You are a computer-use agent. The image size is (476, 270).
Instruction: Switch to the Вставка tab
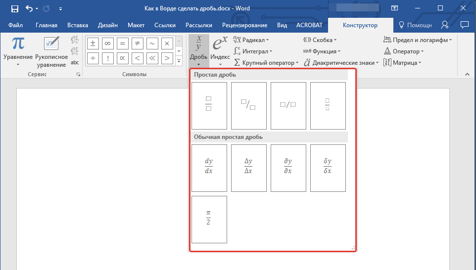click(78, 25)
